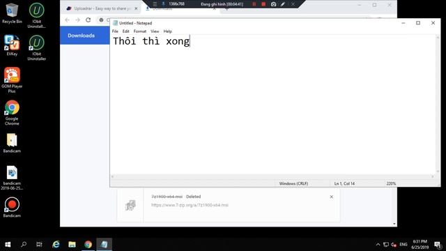Screen dimensions: 446x251
Task: Open File Explorer from the taskbar
Action: [x=72, y=245]
